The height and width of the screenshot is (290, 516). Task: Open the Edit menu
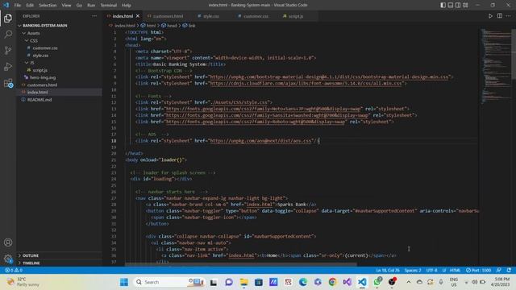30,5
